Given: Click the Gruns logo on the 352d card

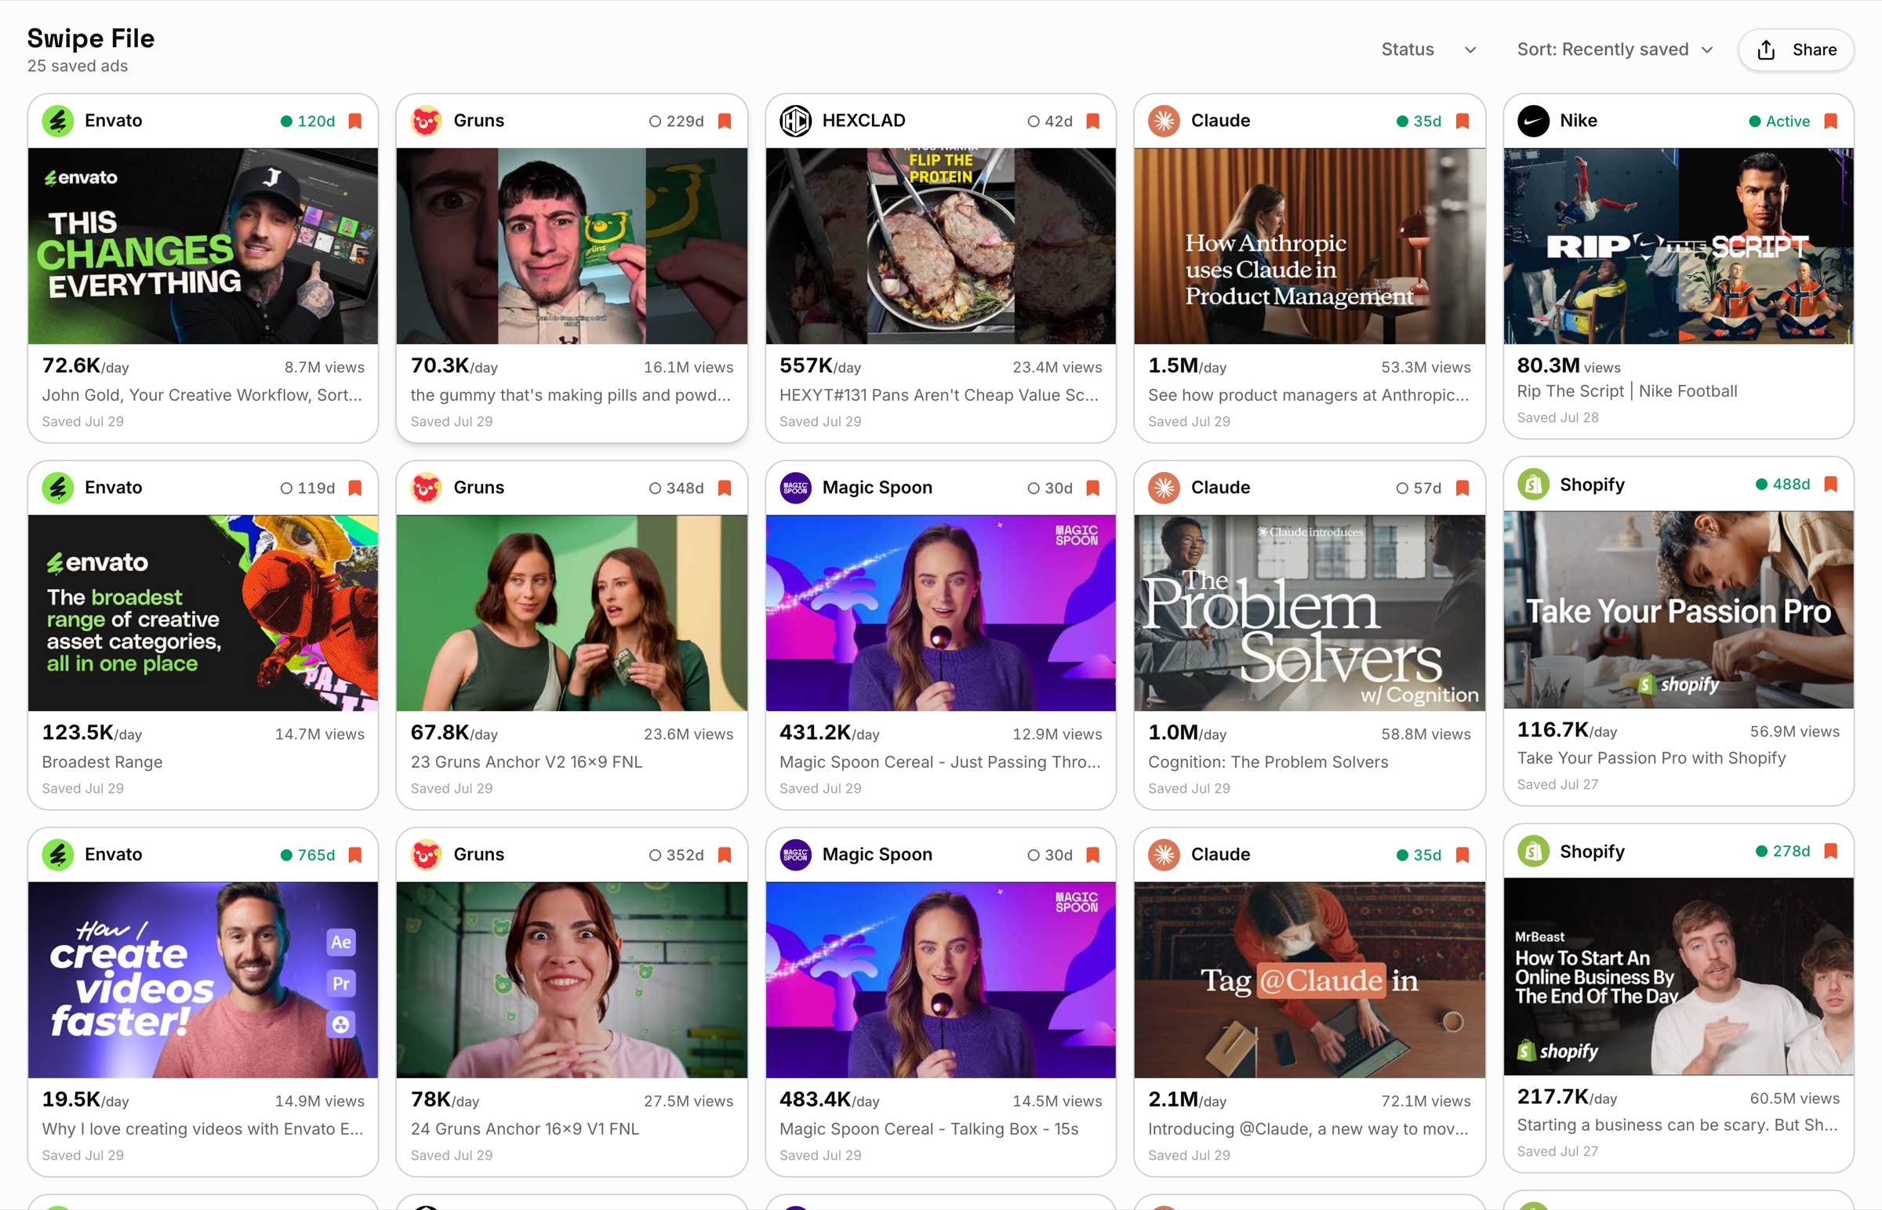Looking at the screenshot, I should pos(427,855).
